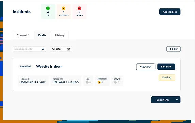
Task: Click the 1 AFFECTED summary card
Action: click(64, 12)
